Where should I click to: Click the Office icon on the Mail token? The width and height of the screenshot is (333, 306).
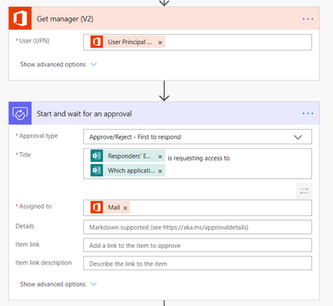coord(97,207)
